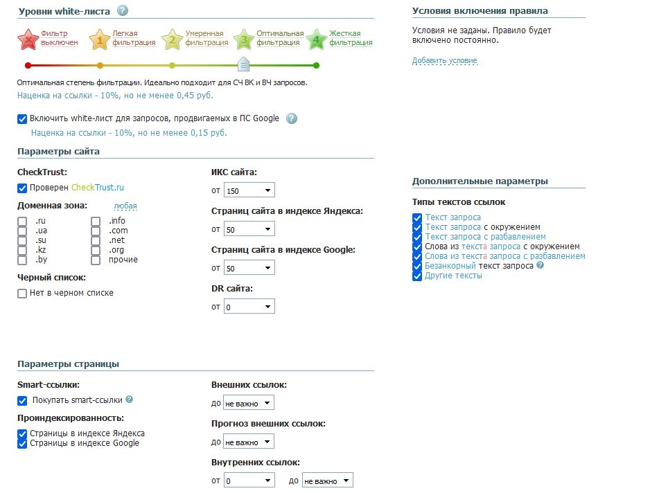
Task: Select the level 4 'Жесткая фильтрация' star icon
Action: pos(316,39)
